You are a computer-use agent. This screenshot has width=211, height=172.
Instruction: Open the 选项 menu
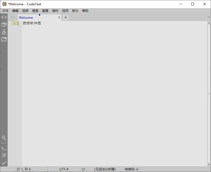point(65,11)
